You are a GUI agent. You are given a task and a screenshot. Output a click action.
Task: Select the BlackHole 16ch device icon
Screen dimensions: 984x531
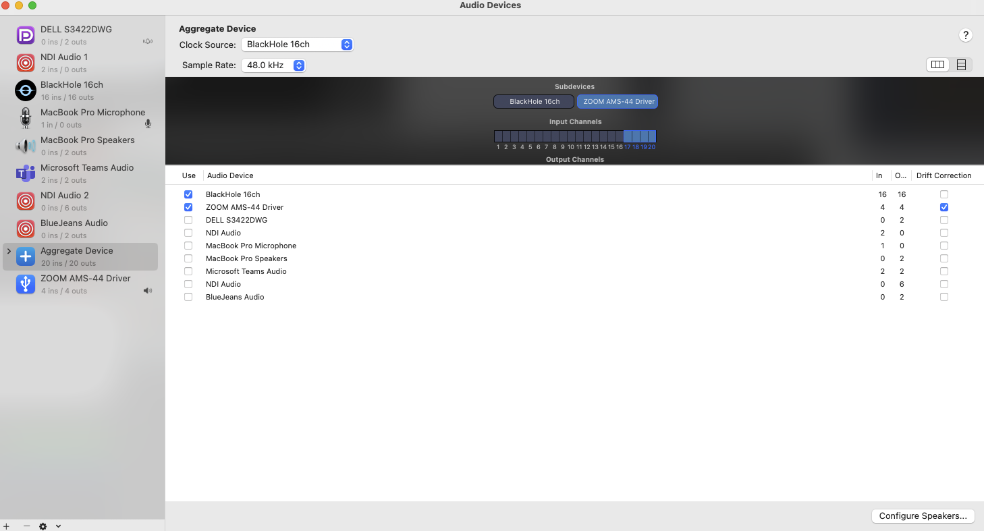(x=26, y=90)
